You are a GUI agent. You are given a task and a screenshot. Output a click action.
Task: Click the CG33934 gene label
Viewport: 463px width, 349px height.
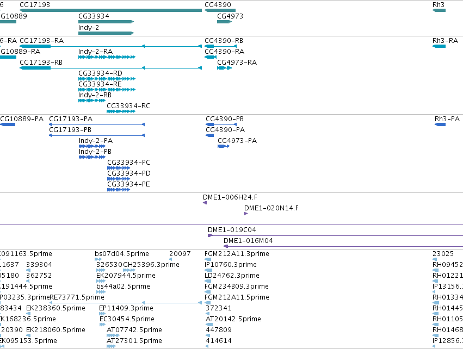click(x=94, y=16)
